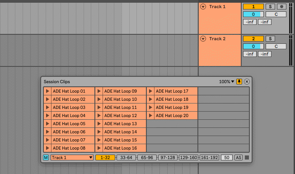Viewport: 295px width, 174px height.
Task: Switch to scene range 97-128
Action: coord(168,157)
